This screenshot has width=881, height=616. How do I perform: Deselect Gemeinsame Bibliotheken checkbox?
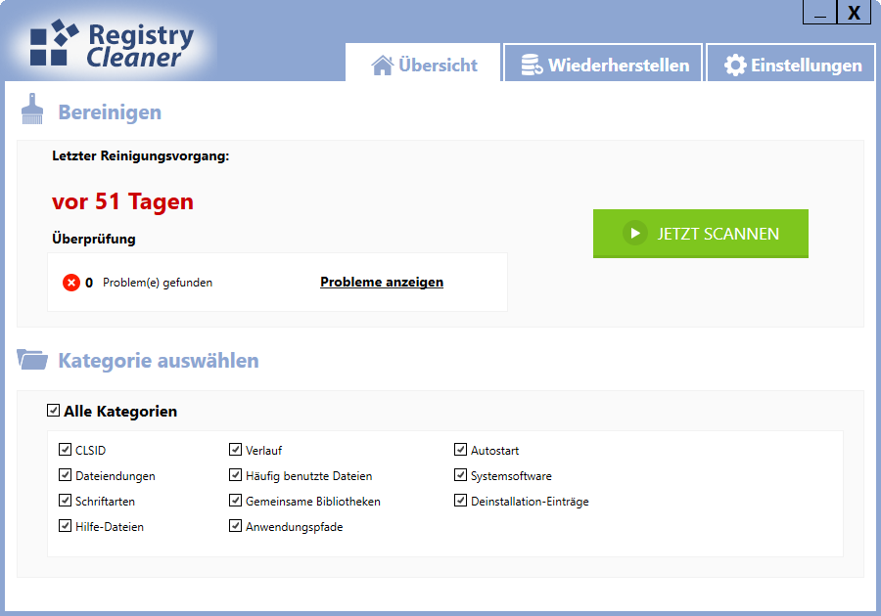tap(236, 501)
